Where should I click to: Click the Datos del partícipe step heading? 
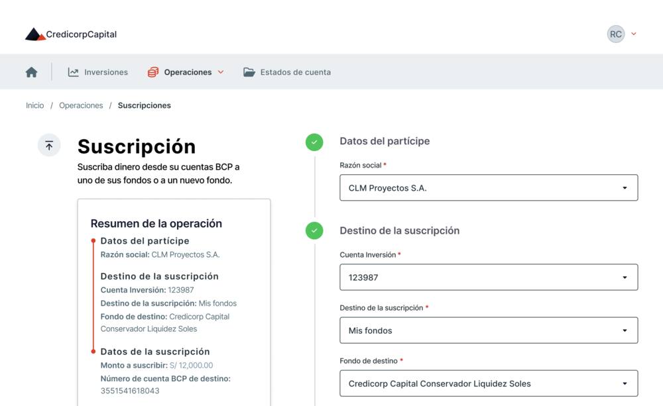[x=385, y=141]
